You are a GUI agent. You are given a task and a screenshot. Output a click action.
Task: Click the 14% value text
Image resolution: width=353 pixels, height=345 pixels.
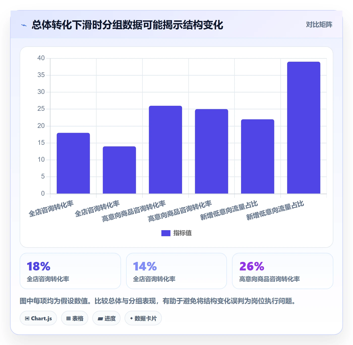point(145,266)
